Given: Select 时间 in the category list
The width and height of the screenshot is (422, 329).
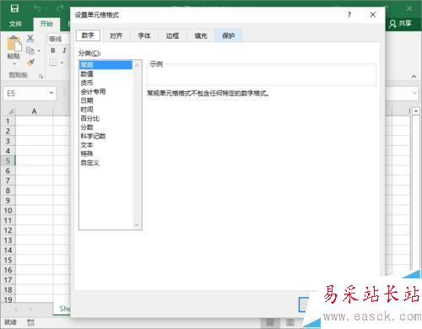Looking at the screenshot, I should click(x=105, y=110).
